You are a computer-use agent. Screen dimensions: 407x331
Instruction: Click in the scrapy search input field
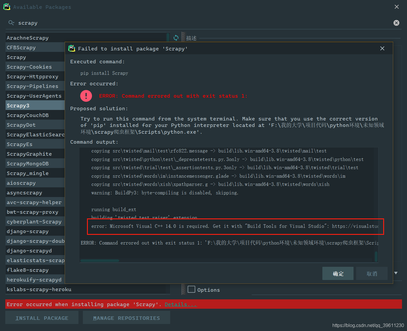203,23
